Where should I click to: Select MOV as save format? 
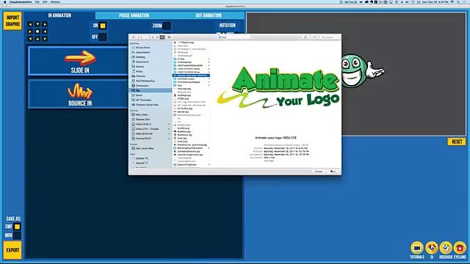18,235
